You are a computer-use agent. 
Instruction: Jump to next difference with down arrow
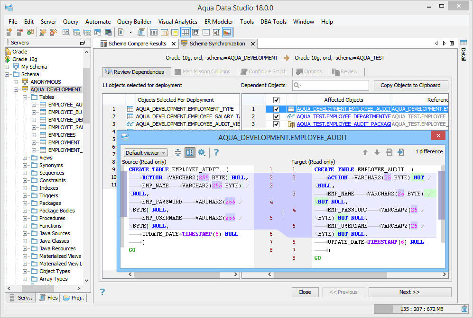[x=377, y=152]
